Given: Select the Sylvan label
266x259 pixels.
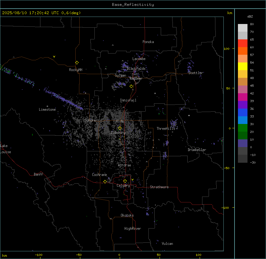Looking at the screenshot, I should 120,75.
